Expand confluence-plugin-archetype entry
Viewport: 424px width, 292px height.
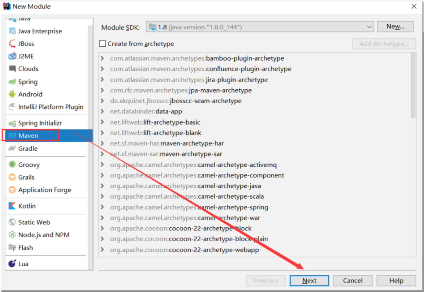pyautogui.click(x=102, y=69)
